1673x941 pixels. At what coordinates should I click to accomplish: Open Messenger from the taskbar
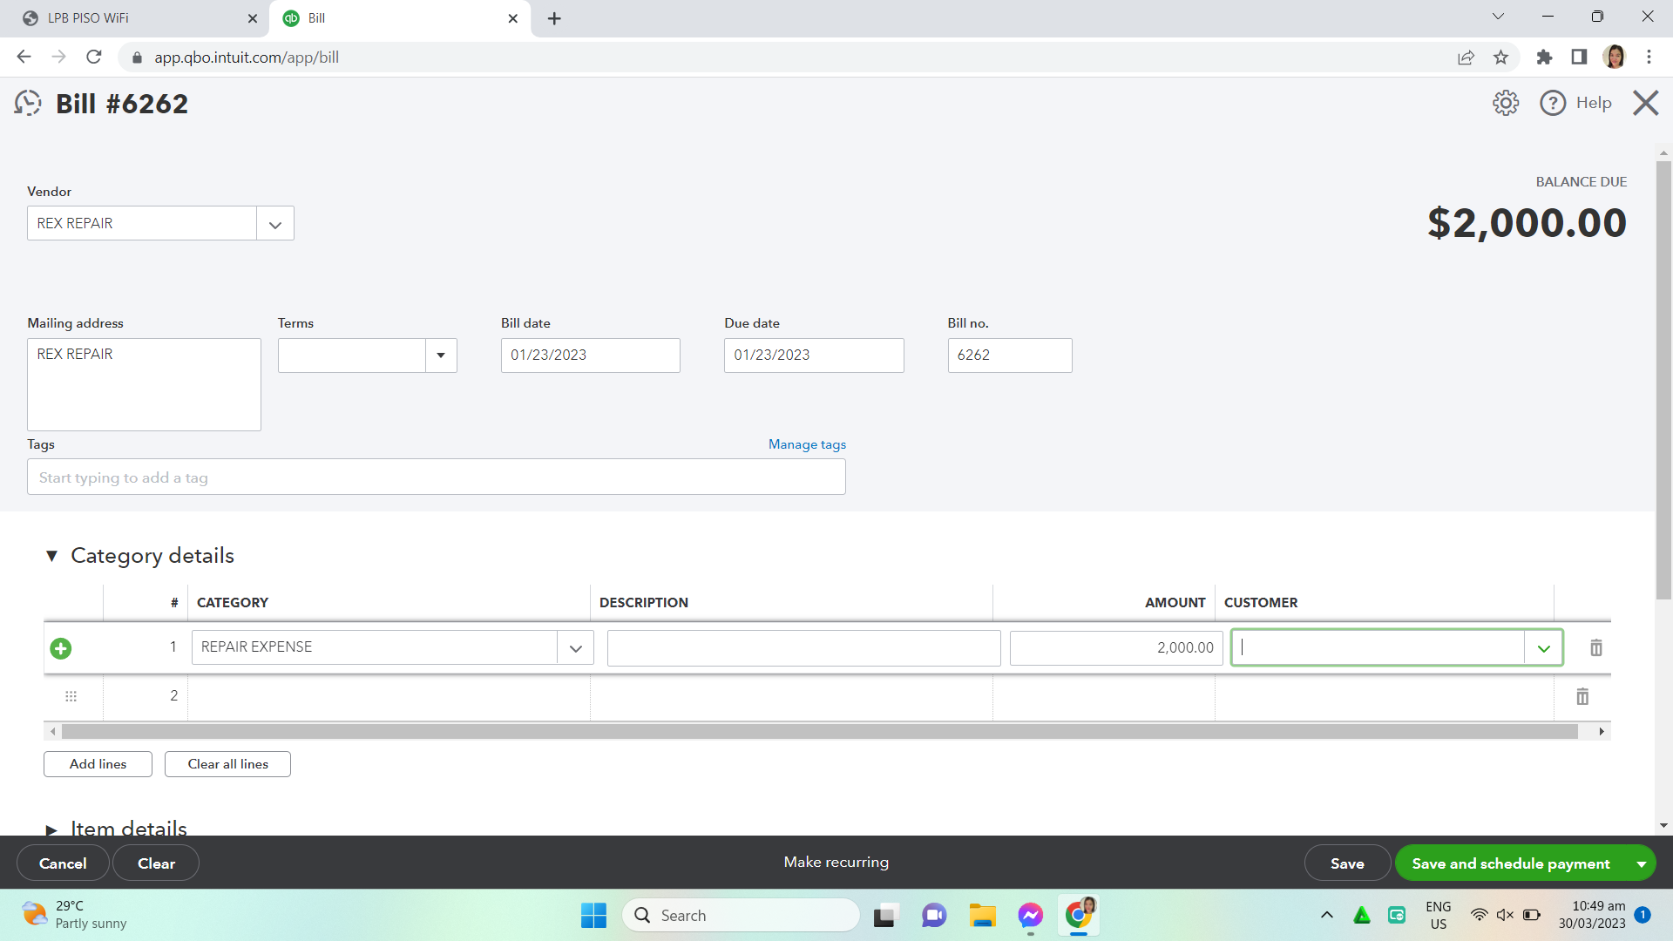[1030, 915]
